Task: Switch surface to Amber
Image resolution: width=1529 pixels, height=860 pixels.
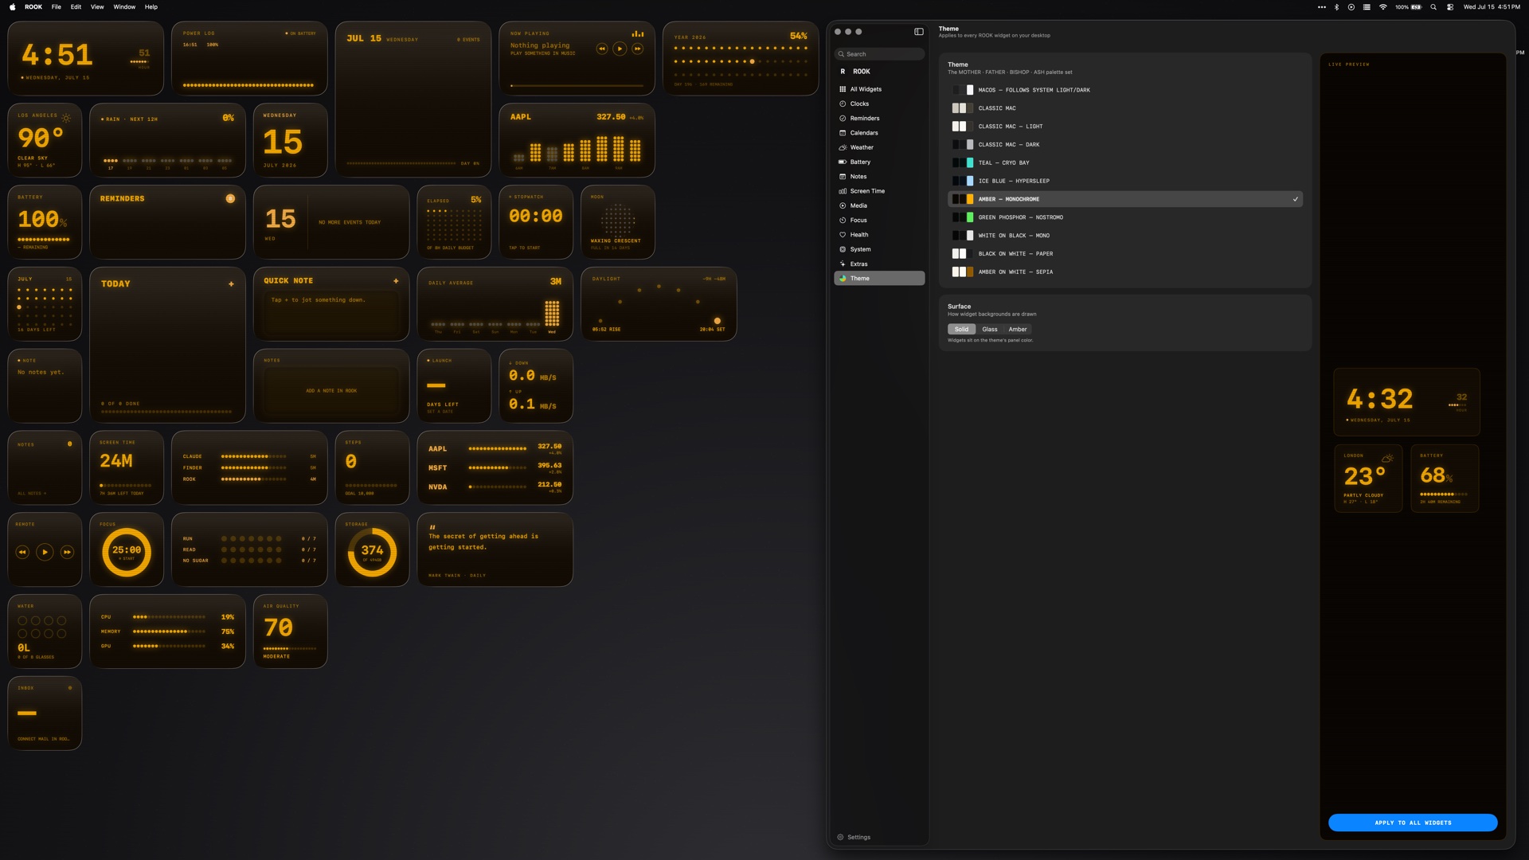Action: click(x=1018, y=329)
